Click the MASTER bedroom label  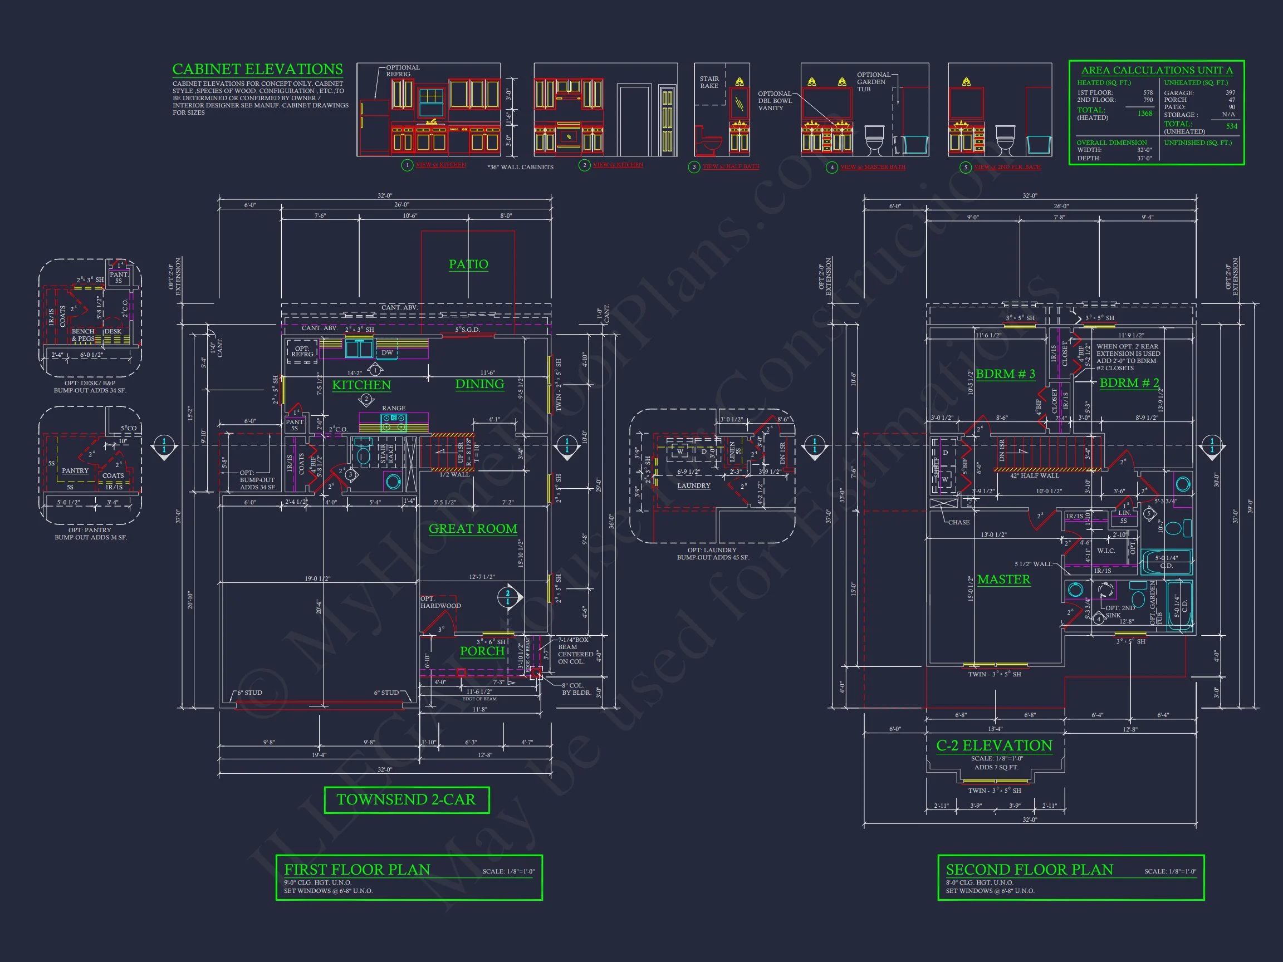tap(1003, 580)
